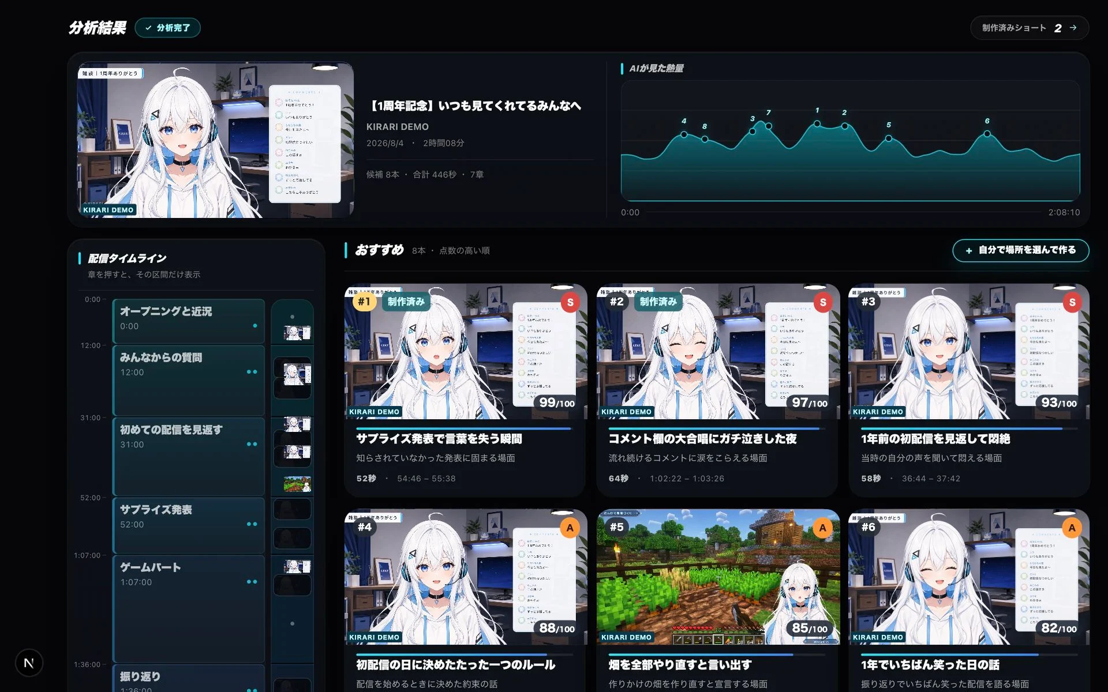Click the #3 rank badge

(869, 302)
